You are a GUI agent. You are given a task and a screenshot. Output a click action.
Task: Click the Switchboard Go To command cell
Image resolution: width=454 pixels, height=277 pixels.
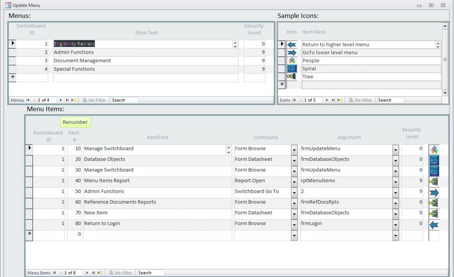click(x=262, y=193)
